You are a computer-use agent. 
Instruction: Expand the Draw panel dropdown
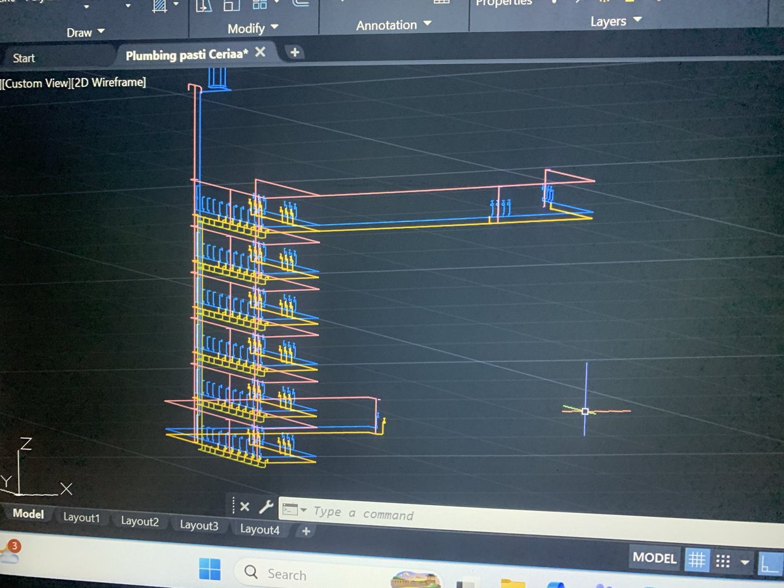[86, 31]
